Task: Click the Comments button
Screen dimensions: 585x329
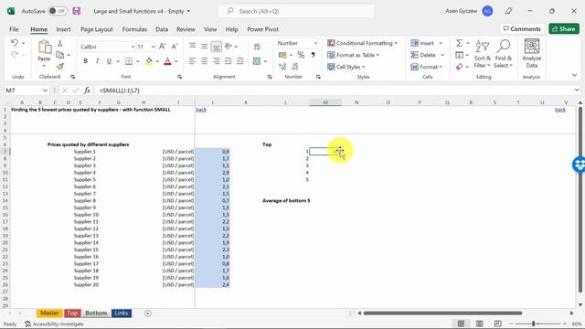Action: click(x=522, y=28)
